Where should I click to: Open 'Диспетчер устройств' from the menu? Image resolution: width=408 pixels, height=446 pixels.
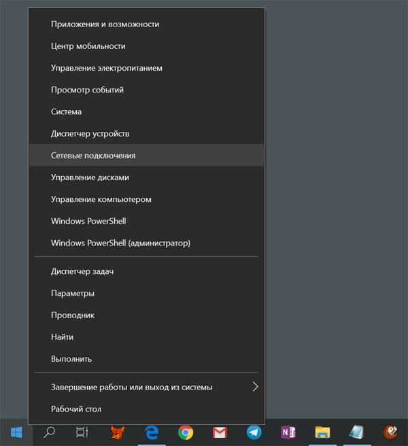[90, 134]
